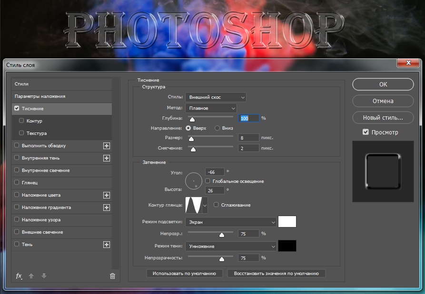This screenshot has width=425, height=294.
Task: Open the Контур глянца picker arrow
Action: click(205, 205)
